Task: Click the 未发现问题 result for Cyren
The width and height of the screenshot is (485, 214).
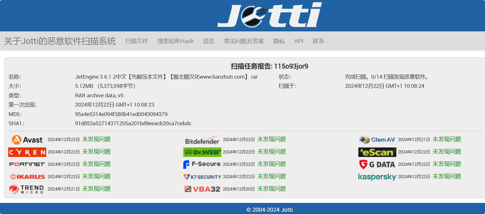Action: coord(96,152)
